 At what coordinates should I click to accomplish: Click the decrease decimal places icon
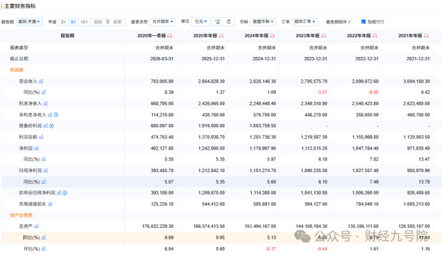click(228, 22)
